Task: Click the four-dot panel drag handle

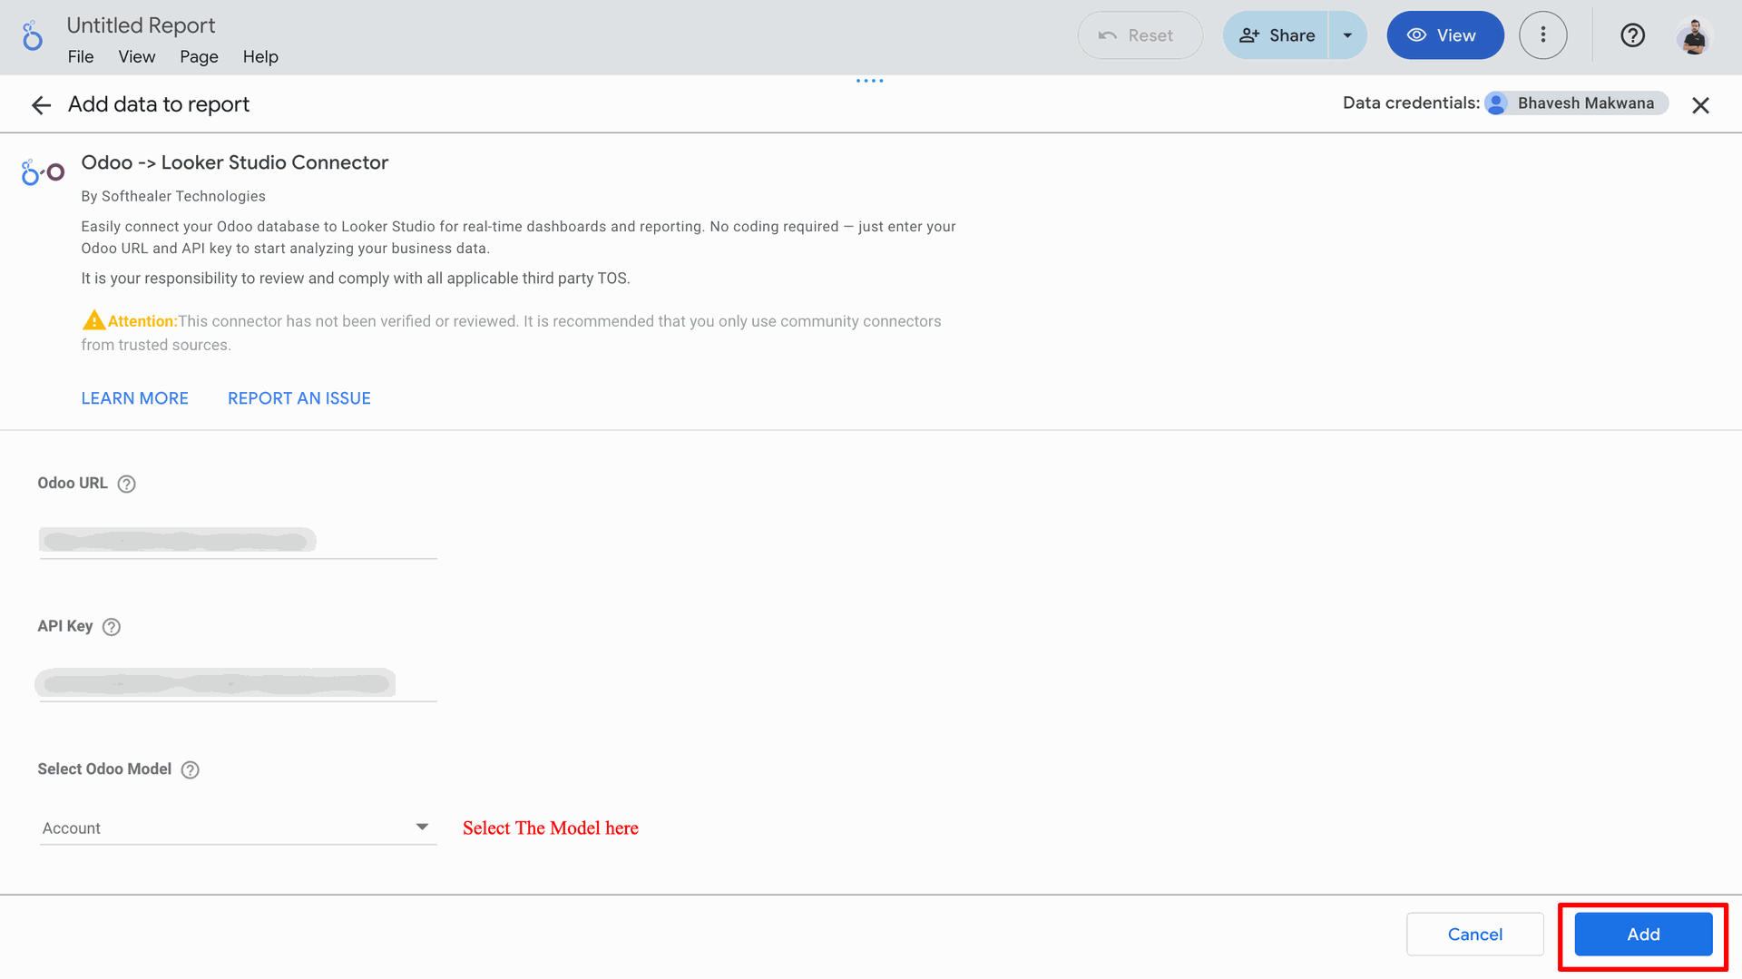Action: [x=869, y=81]
